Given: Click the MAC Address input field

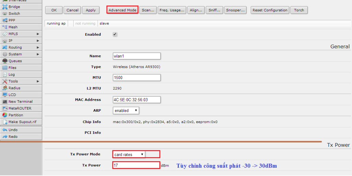Looking at the screenshot, I should pos(137,100).
